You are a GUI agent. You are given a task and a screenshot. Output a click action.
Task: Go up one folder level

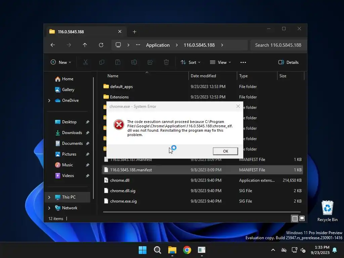click(85, 45)
